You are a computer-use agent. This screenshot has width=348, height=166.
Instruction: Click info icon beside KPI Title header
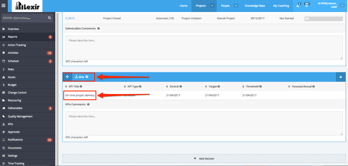[81, 87]
